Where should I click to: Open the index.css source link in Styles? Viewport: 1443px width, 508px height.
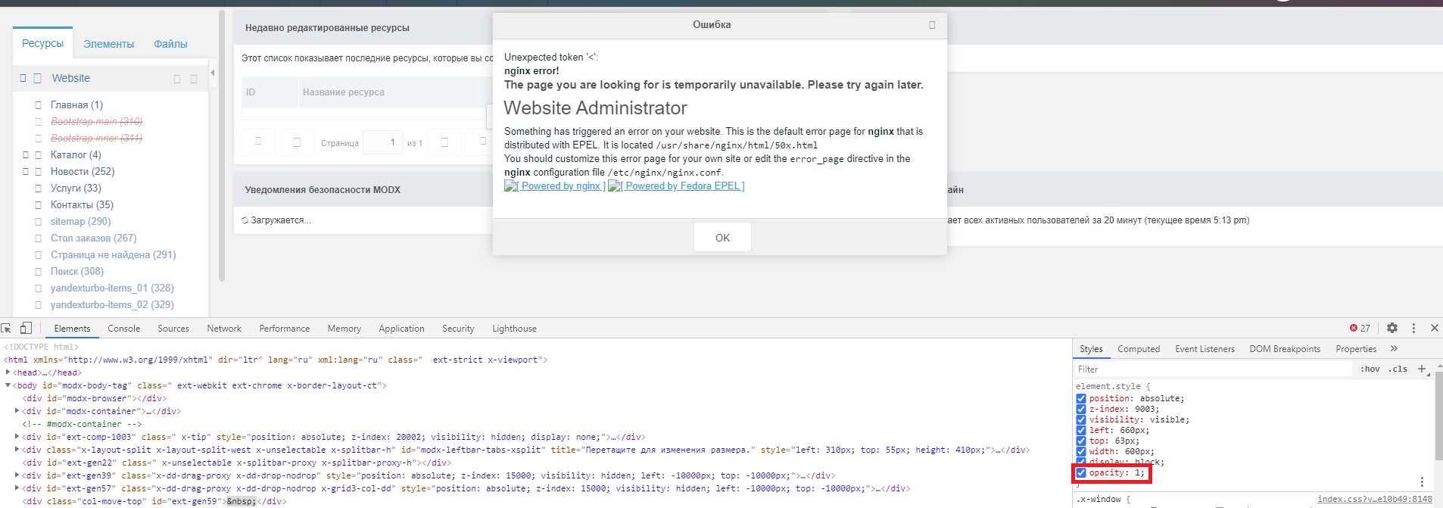coord(1375,499)
